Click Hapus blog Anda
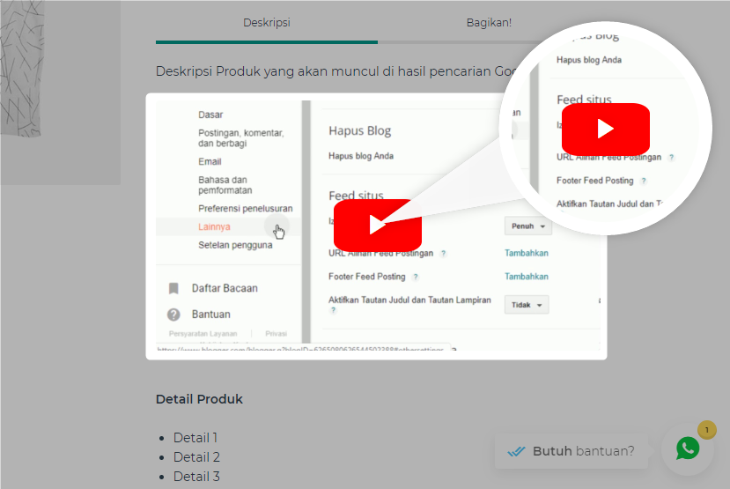This screenshot has height=489, width=730. click(361, 156)
